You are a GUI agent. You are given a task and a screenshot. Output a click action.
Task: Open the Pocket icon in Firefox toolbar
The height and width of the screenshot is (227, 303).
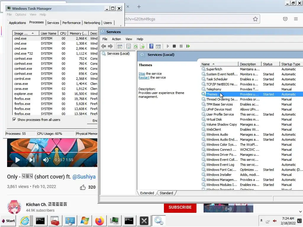pyautogui.click(x=285, y=19)
